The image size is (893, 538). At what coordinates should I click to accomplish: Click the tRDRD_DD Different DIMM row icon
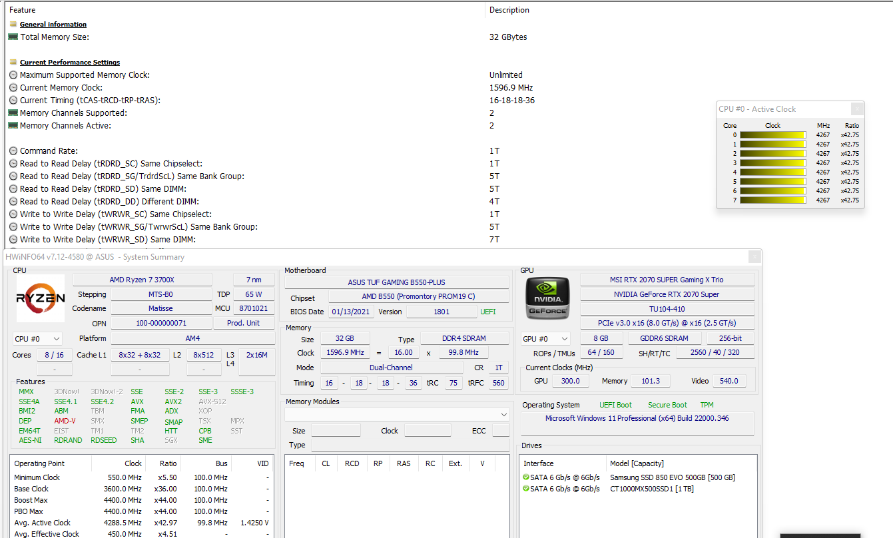coord(13,202)
